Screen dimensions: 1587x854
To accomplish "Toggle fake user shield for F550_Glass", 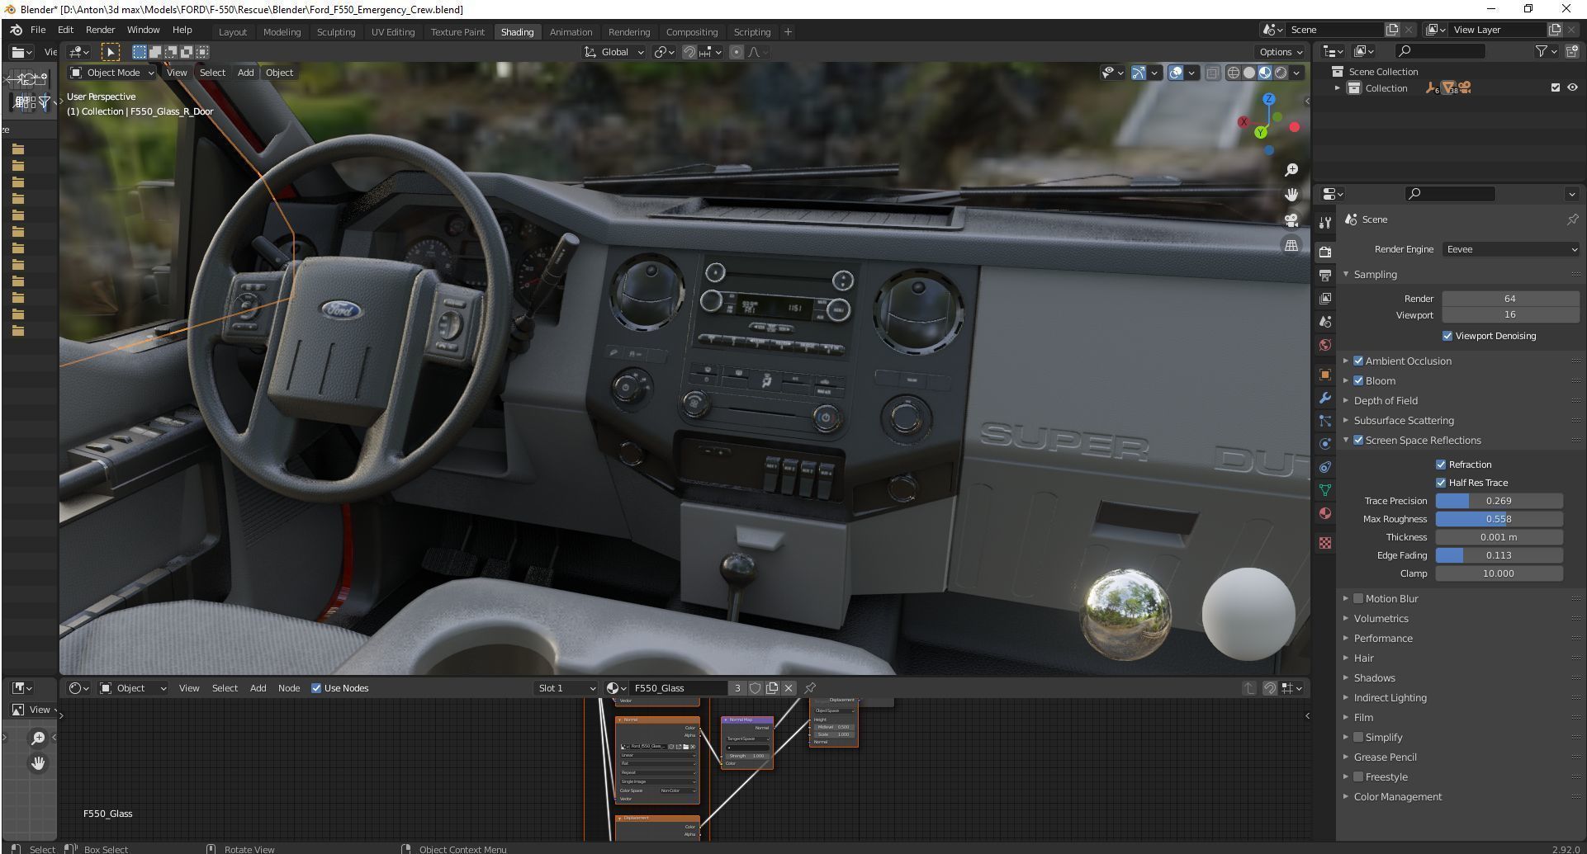I will pyautogui.click(x=755, y=688).
